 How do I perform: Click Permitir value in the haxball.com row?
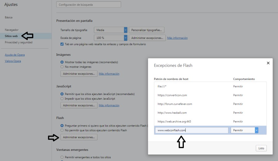pyautogui.click(x=238, y=113)
